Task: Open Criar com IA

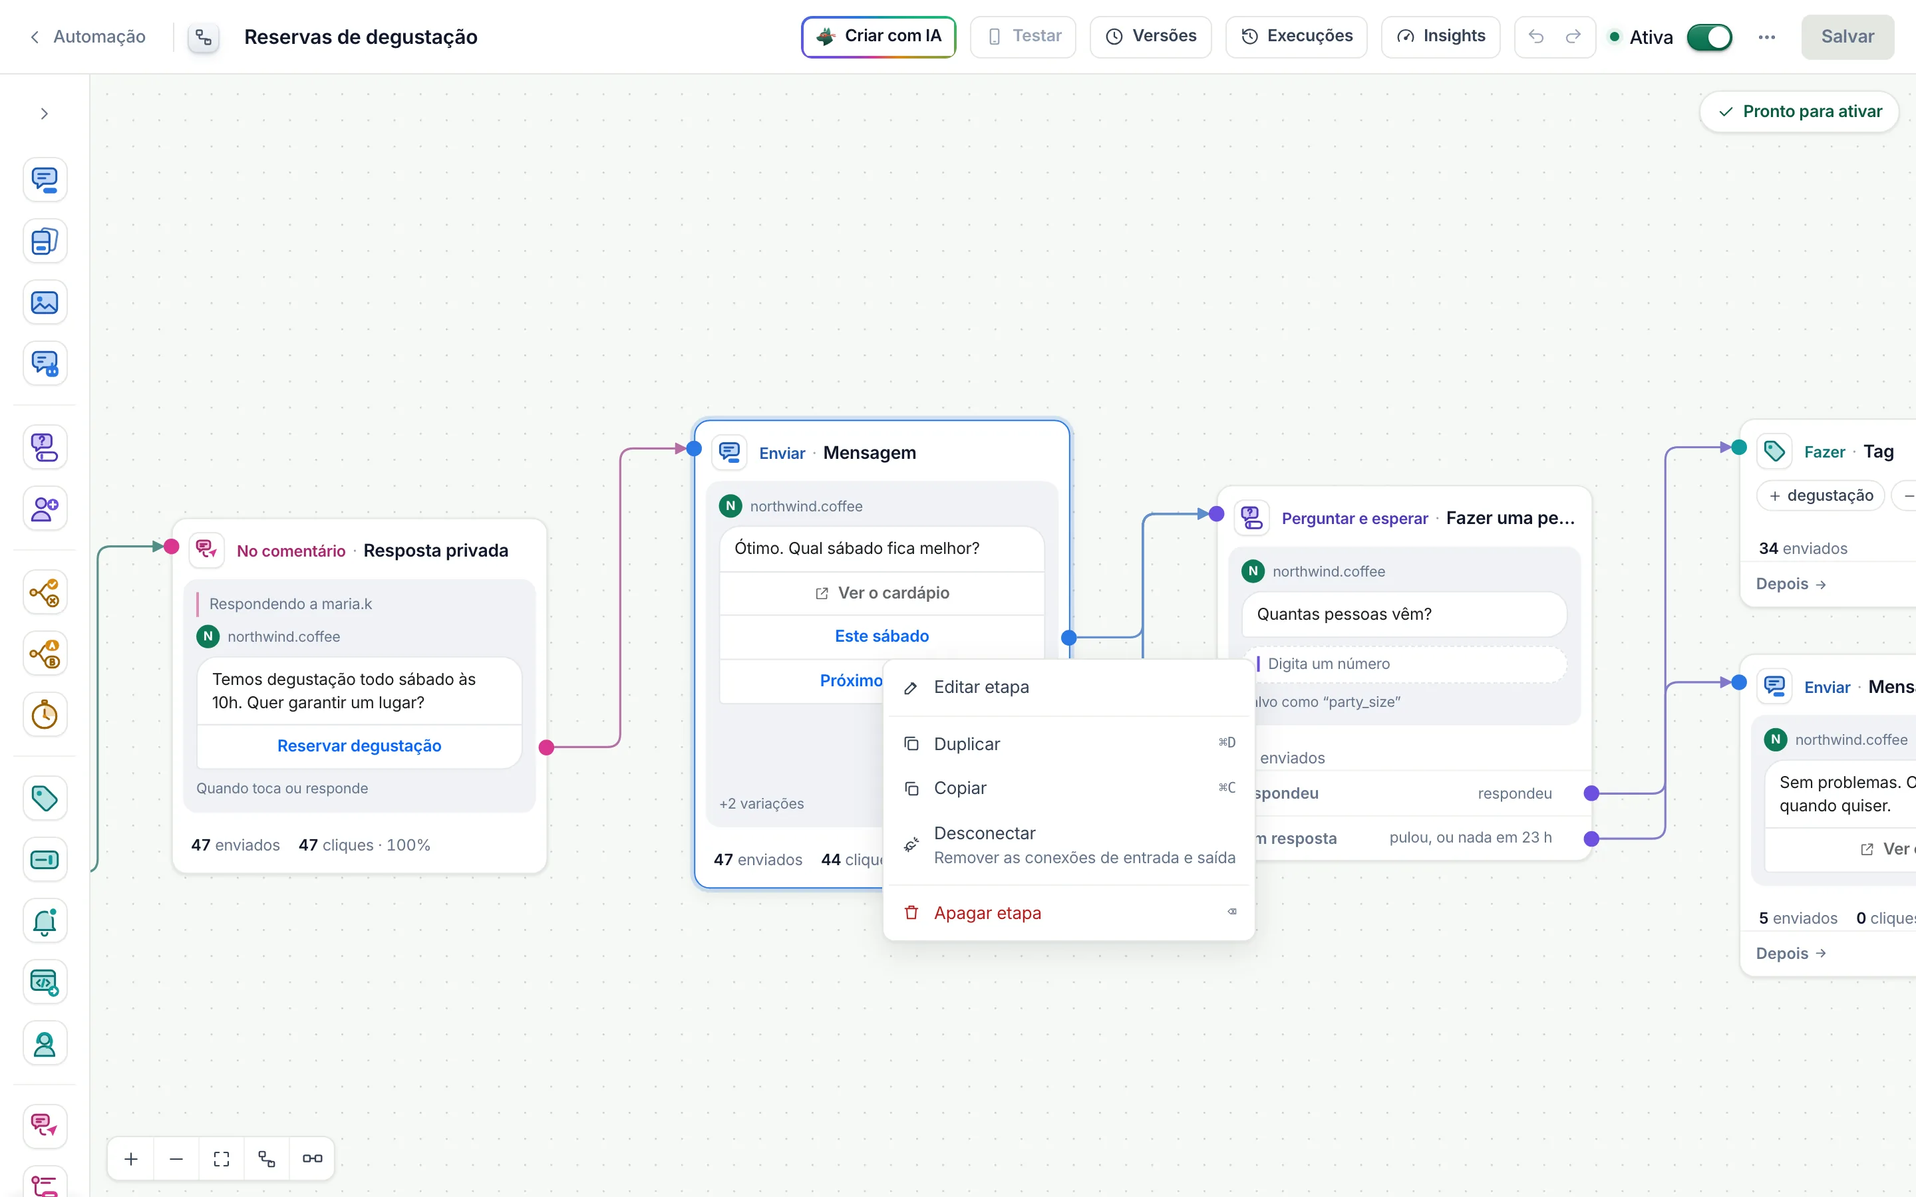Action: [879, 37]
